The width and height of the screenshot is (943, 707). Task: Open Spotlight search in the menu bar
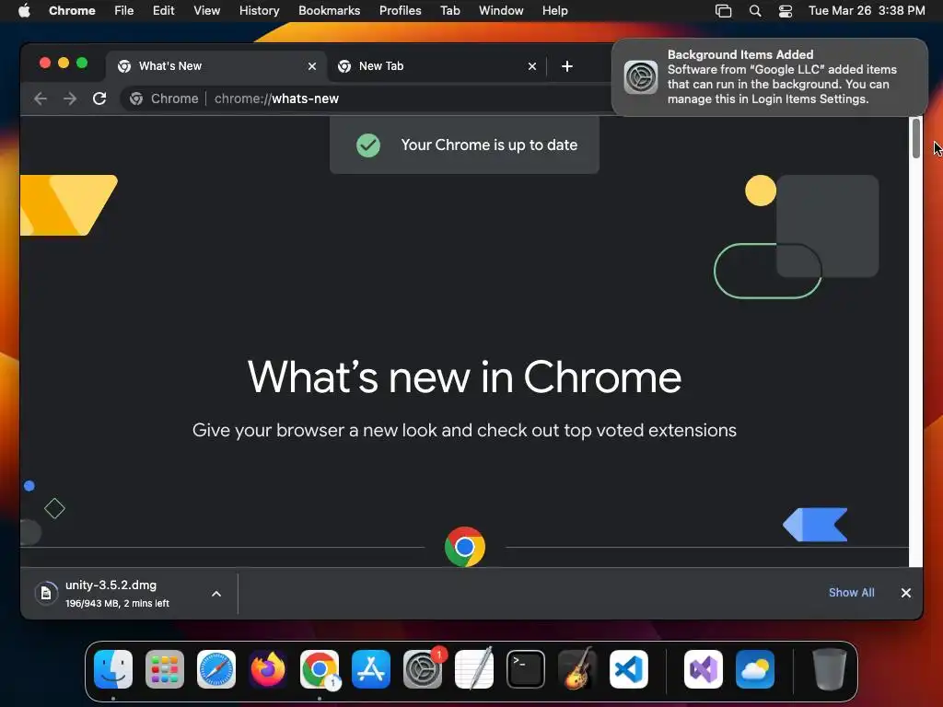(755, 11)
